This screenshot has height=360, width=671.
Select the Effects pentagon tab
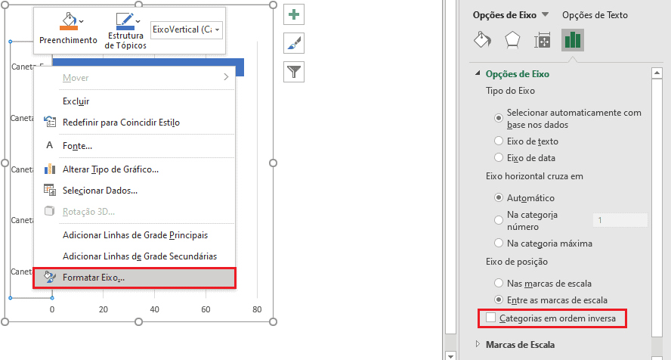(512, 40)
